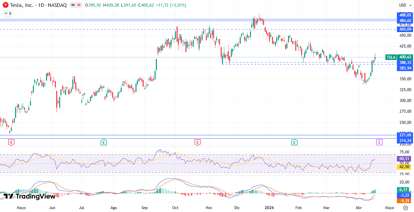Click the pink upcoming earnings E marker
The height and width of the screenshot is (212, 414).
pyautogui.click(x=379, y=142)
